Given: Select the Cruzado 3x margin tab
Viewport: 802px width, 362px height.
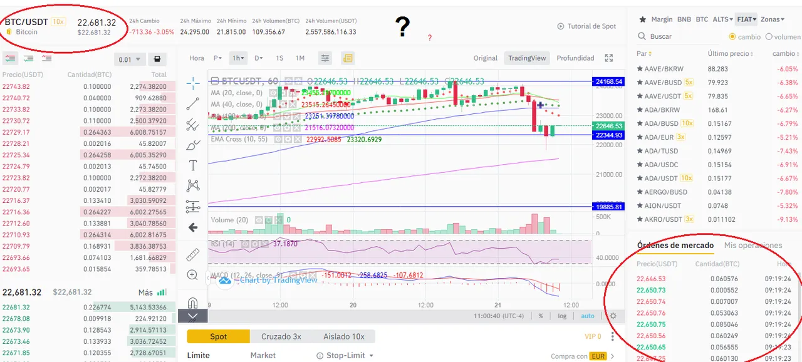Looking at the screenshot, I should click(x=281, y=336).
